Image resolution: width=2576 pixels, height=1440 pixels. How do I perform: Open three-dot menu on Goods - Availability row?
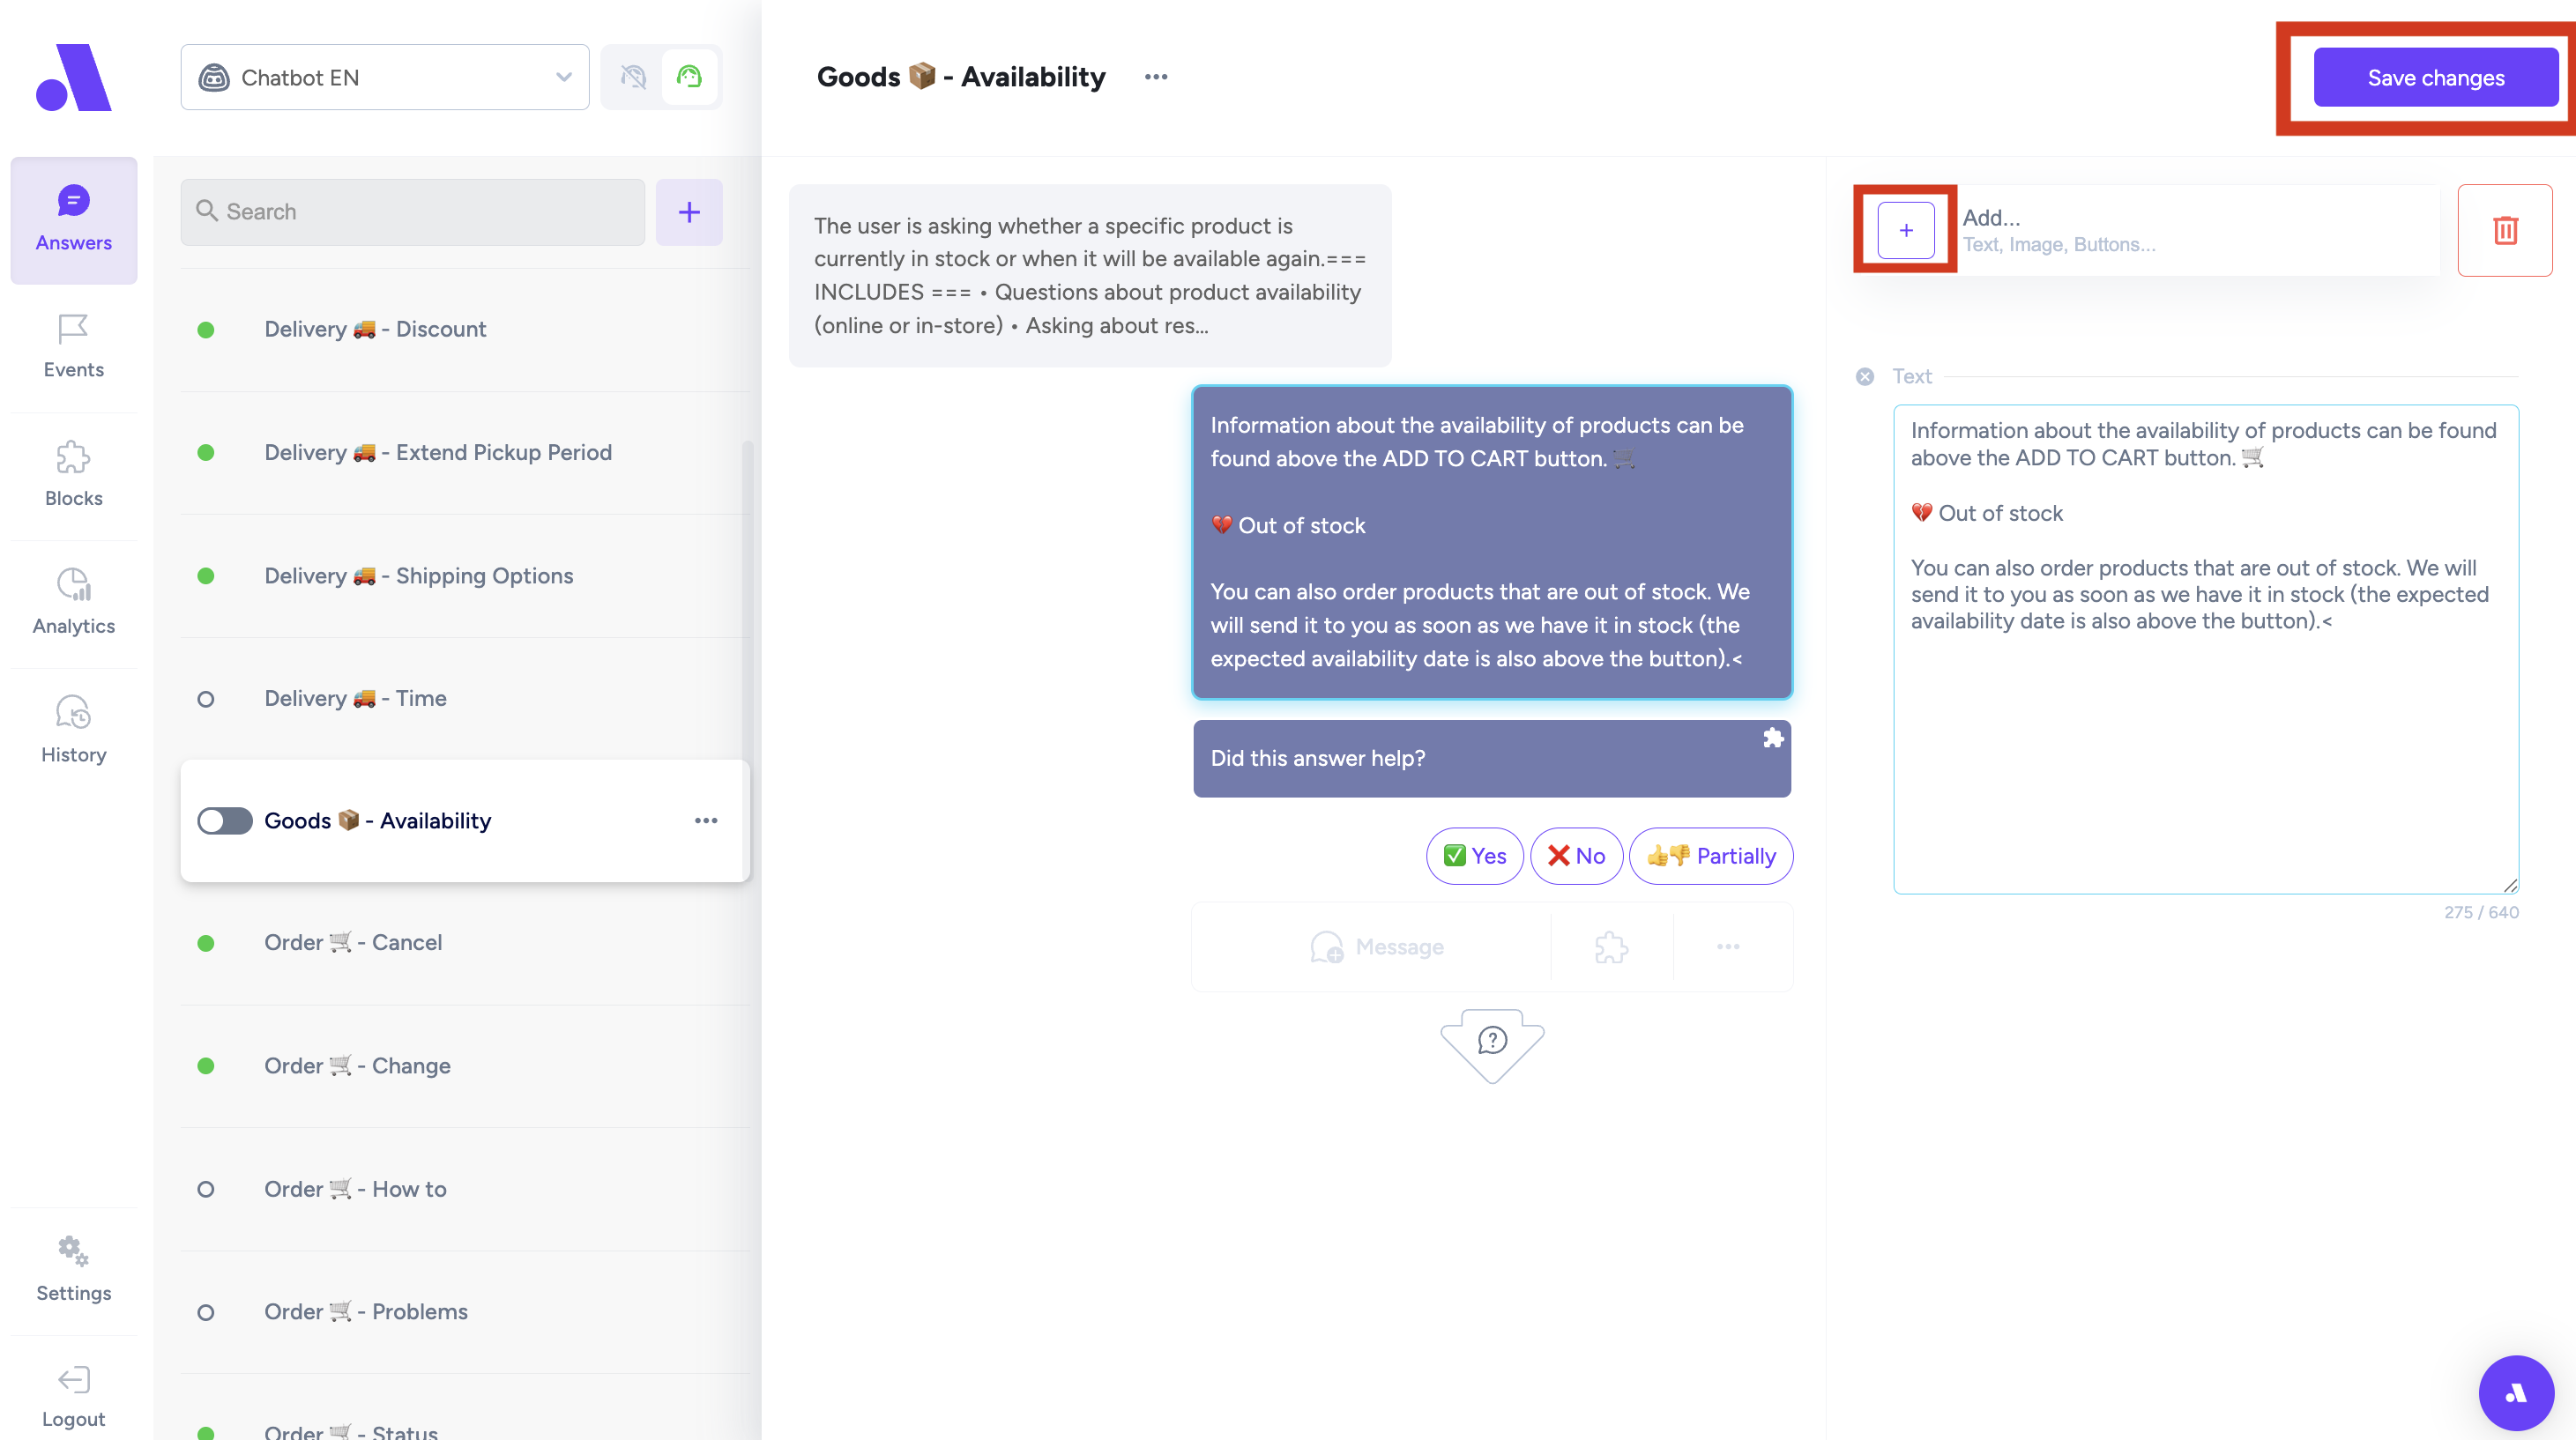705,820
